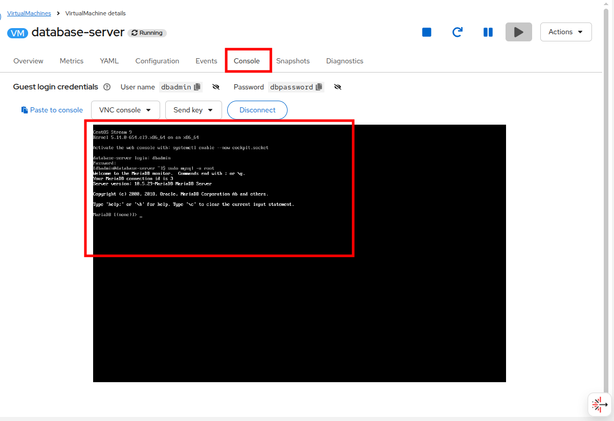Copy the dbpassword value to clipboard
This screenshot has width=614, height=421.
pyautogui.click(x=319, y=87)
